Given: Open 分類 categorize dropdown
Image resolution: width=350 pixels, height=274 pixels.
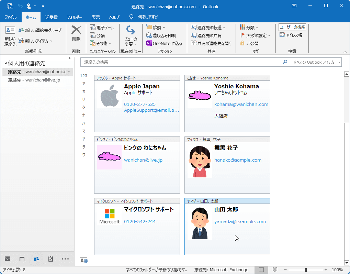Looking at the screenshot, I should click(x=249, y=27).
